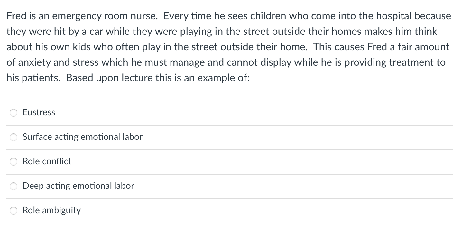The height and width of the screenshot is (230, 462).
Task: Click the Surface acting emotional labor label
Action: coord(82,137)
